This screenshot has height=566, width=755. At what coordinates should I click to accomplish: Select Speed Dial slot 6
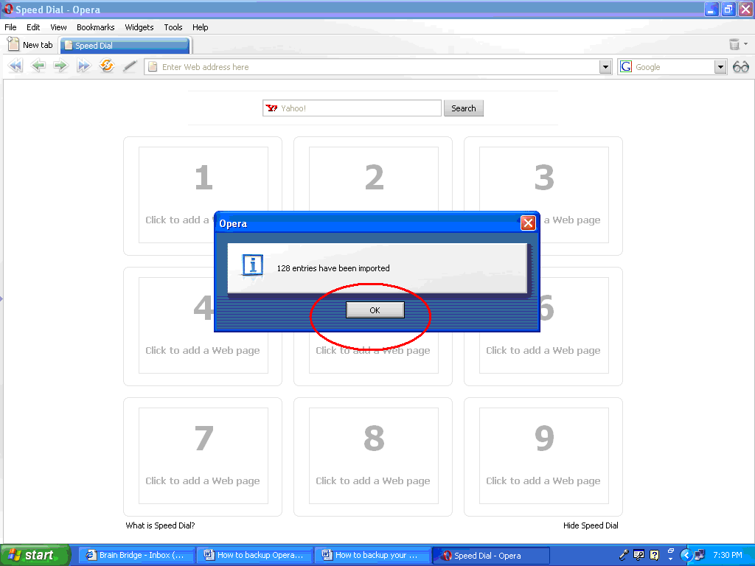click(543, 326)
